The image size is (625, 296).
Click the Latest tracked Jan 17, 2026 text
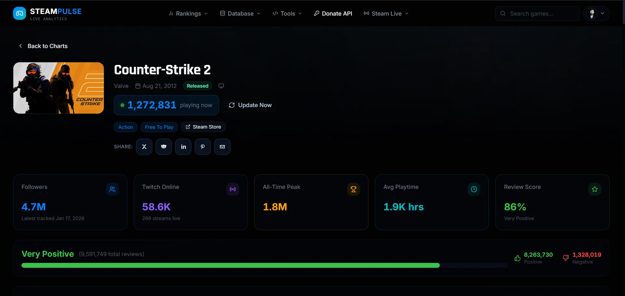pos(53,218)
